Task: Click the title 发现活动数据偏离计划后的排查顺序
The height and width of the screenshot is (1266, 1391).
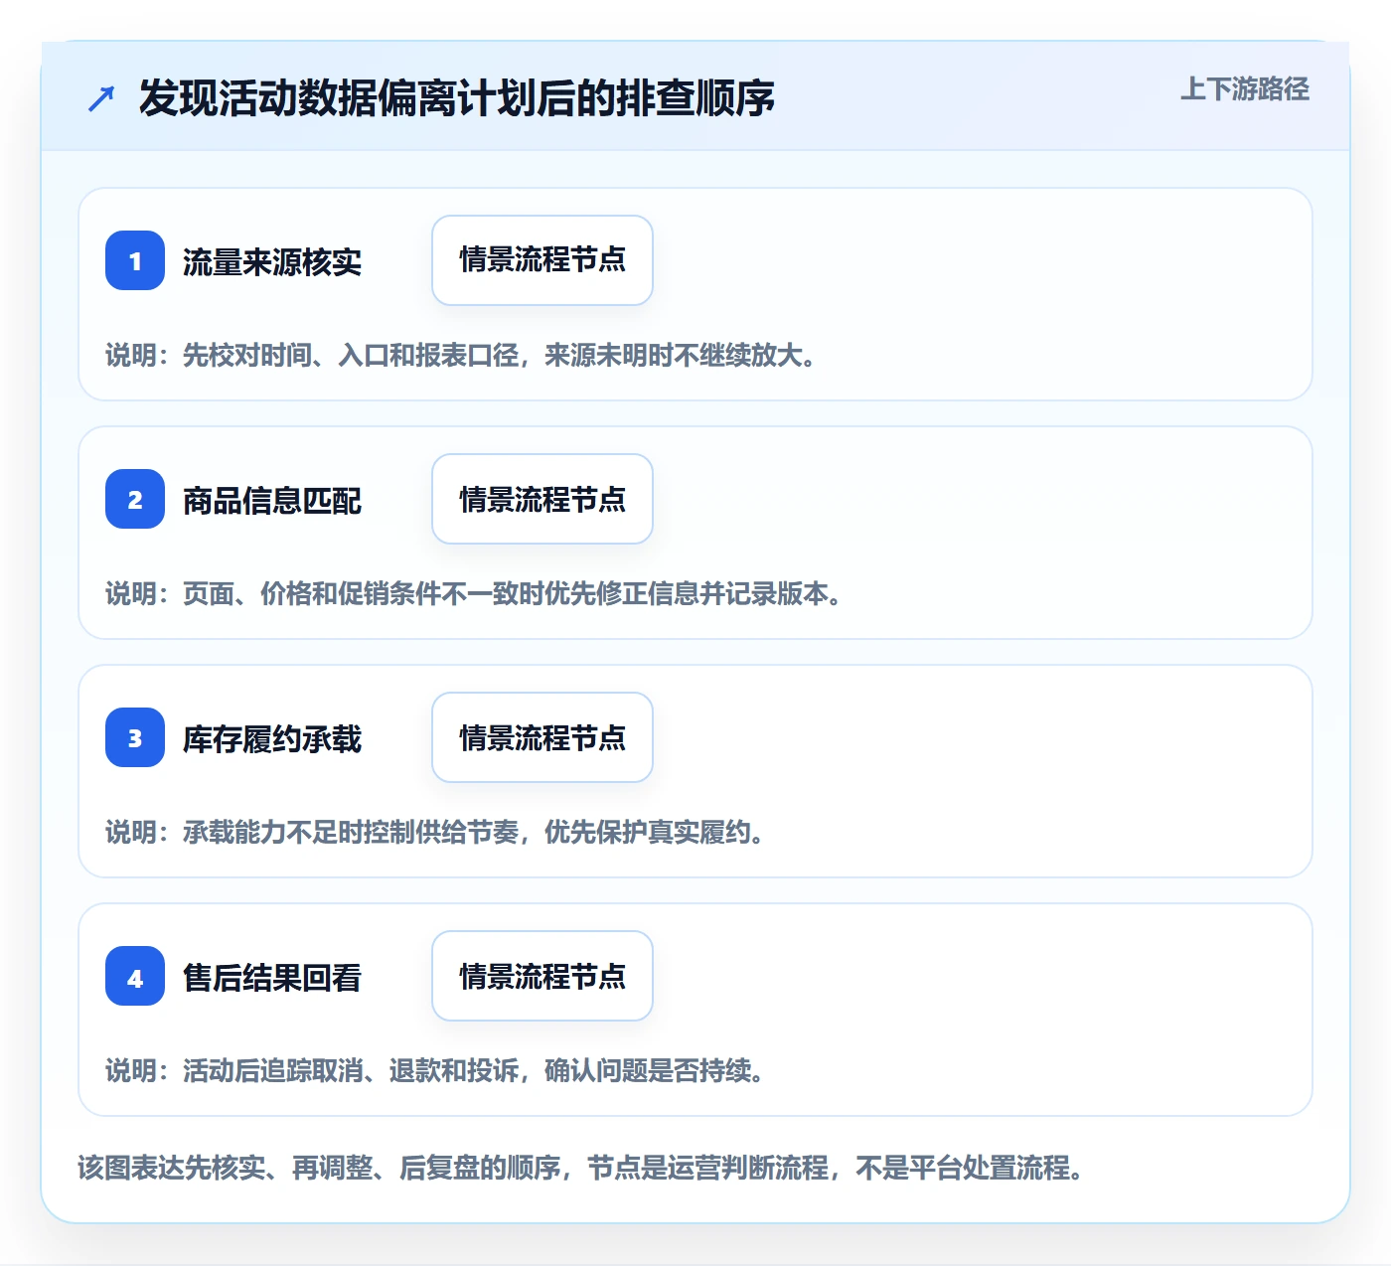Action: coord(457,98)
